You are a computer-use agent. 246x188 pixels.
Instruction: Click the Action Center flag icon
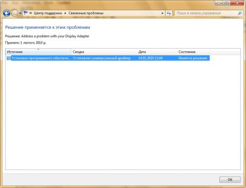(x=26, y=13)
